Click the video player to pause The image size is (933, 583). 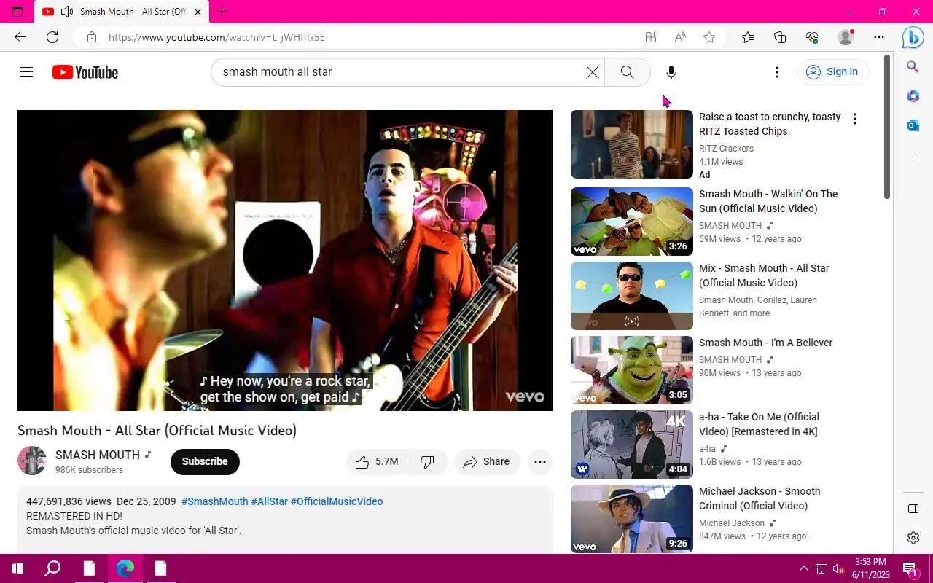(285, 260)
